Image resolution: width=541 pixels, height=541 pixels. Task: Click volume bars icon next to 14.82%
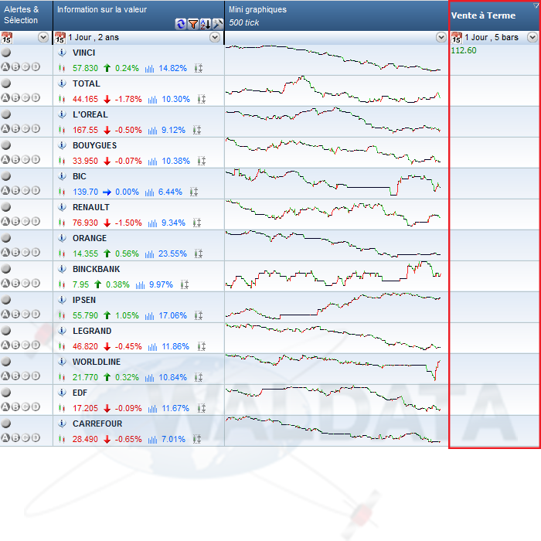click(149, 69)
